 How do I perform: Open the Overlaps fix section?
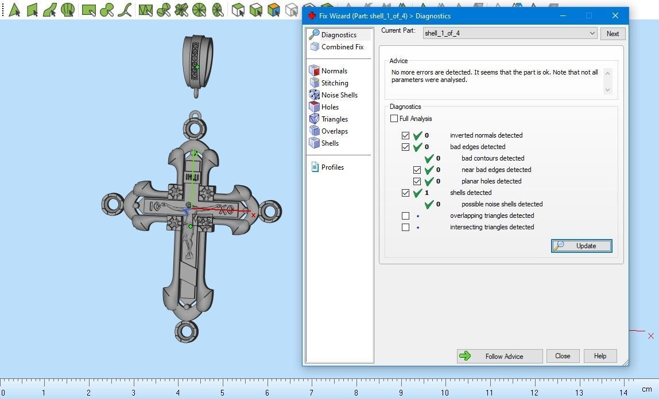click(x=335, y=131)
